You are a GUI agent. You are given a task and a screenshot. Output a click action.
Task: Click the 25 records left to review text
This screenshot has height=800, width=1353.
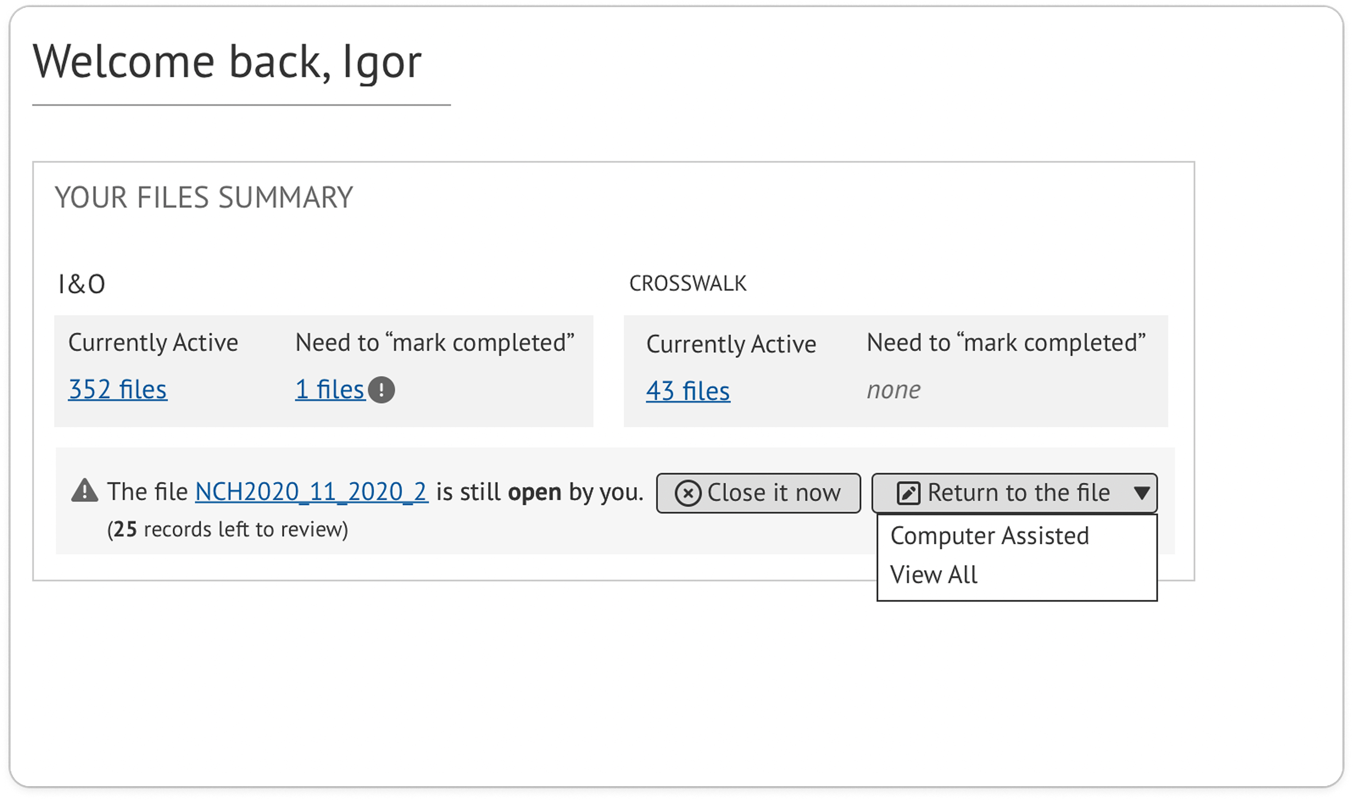[x=227, y=529]
